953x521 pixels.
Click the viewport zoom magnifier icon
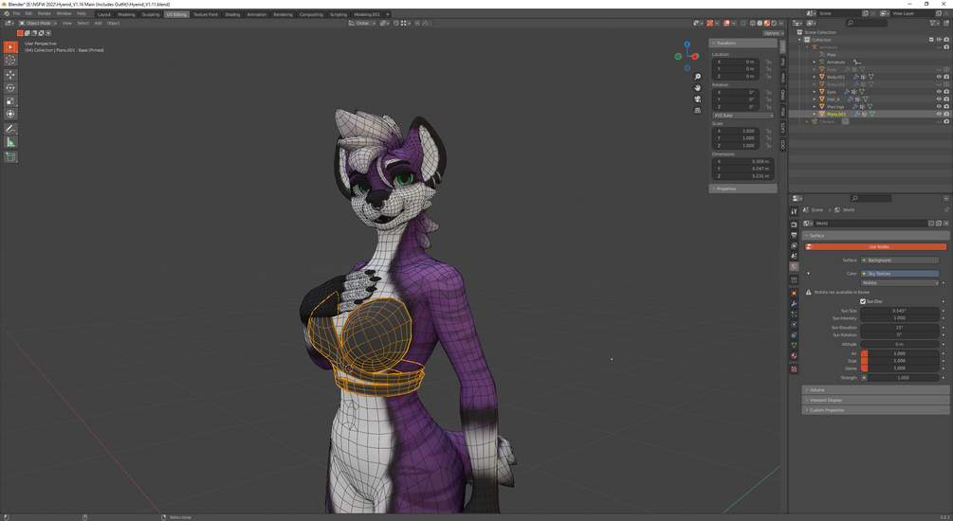point(698,77)
